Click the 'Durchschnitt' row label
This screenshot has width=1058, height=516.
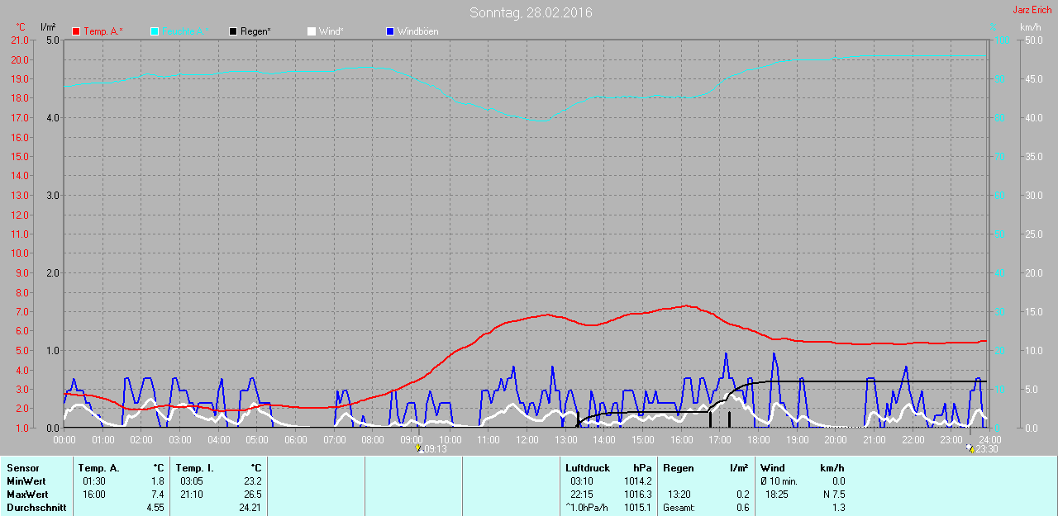tap(36, 508)
